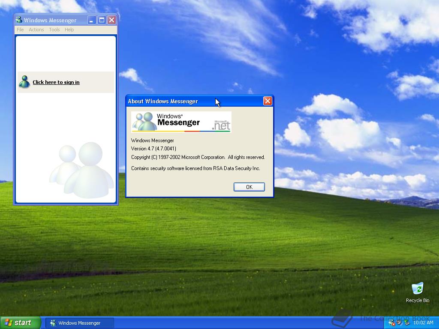Open the Tools menu
The width and height of the screenshot is (439, 329).
[54, 30]
